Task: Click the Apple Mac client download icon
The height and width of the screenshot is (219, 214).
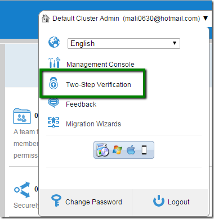Action: tap(131, 150)
